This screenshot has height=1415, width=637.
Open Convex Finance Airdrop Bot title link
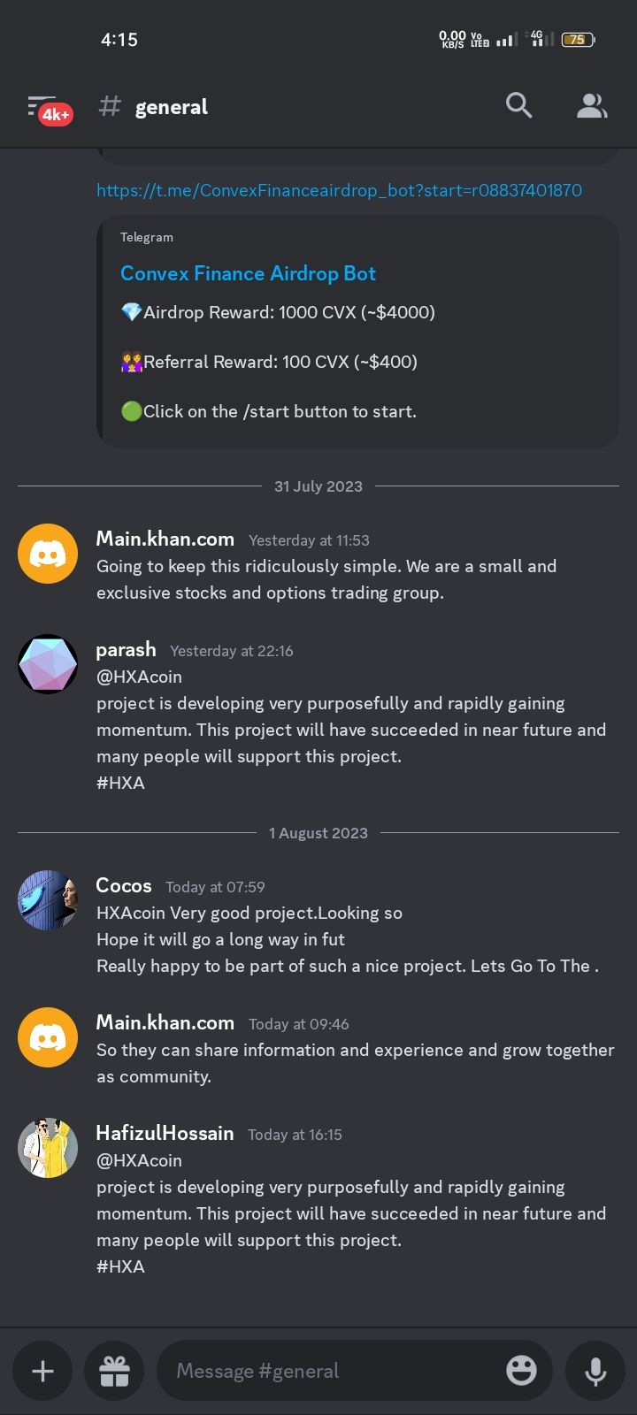[x=248, y=273]
